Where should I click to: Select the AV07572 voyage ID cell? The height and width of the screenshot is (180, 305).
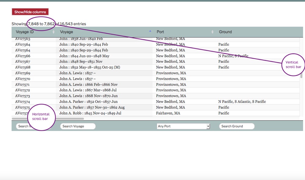tap(23, 90)
